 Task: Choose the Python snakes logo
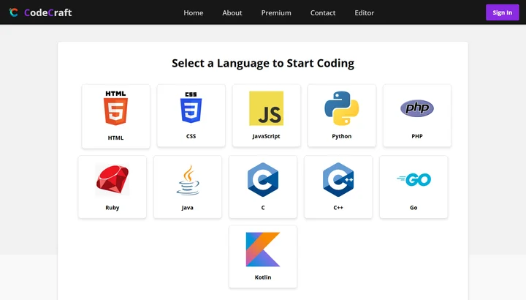pyautogui.click(x=342, y=108)
